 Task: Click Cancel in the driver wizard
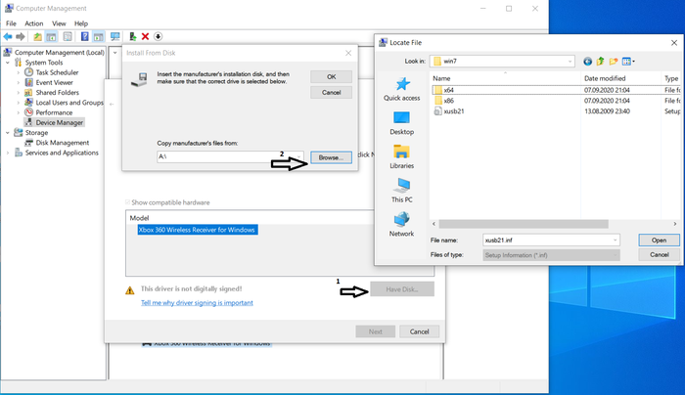(x=419, y=331)
